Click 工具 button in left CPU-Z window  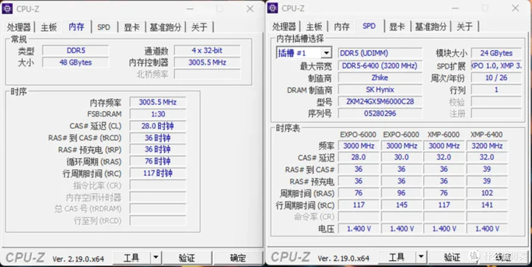[132, 258]
